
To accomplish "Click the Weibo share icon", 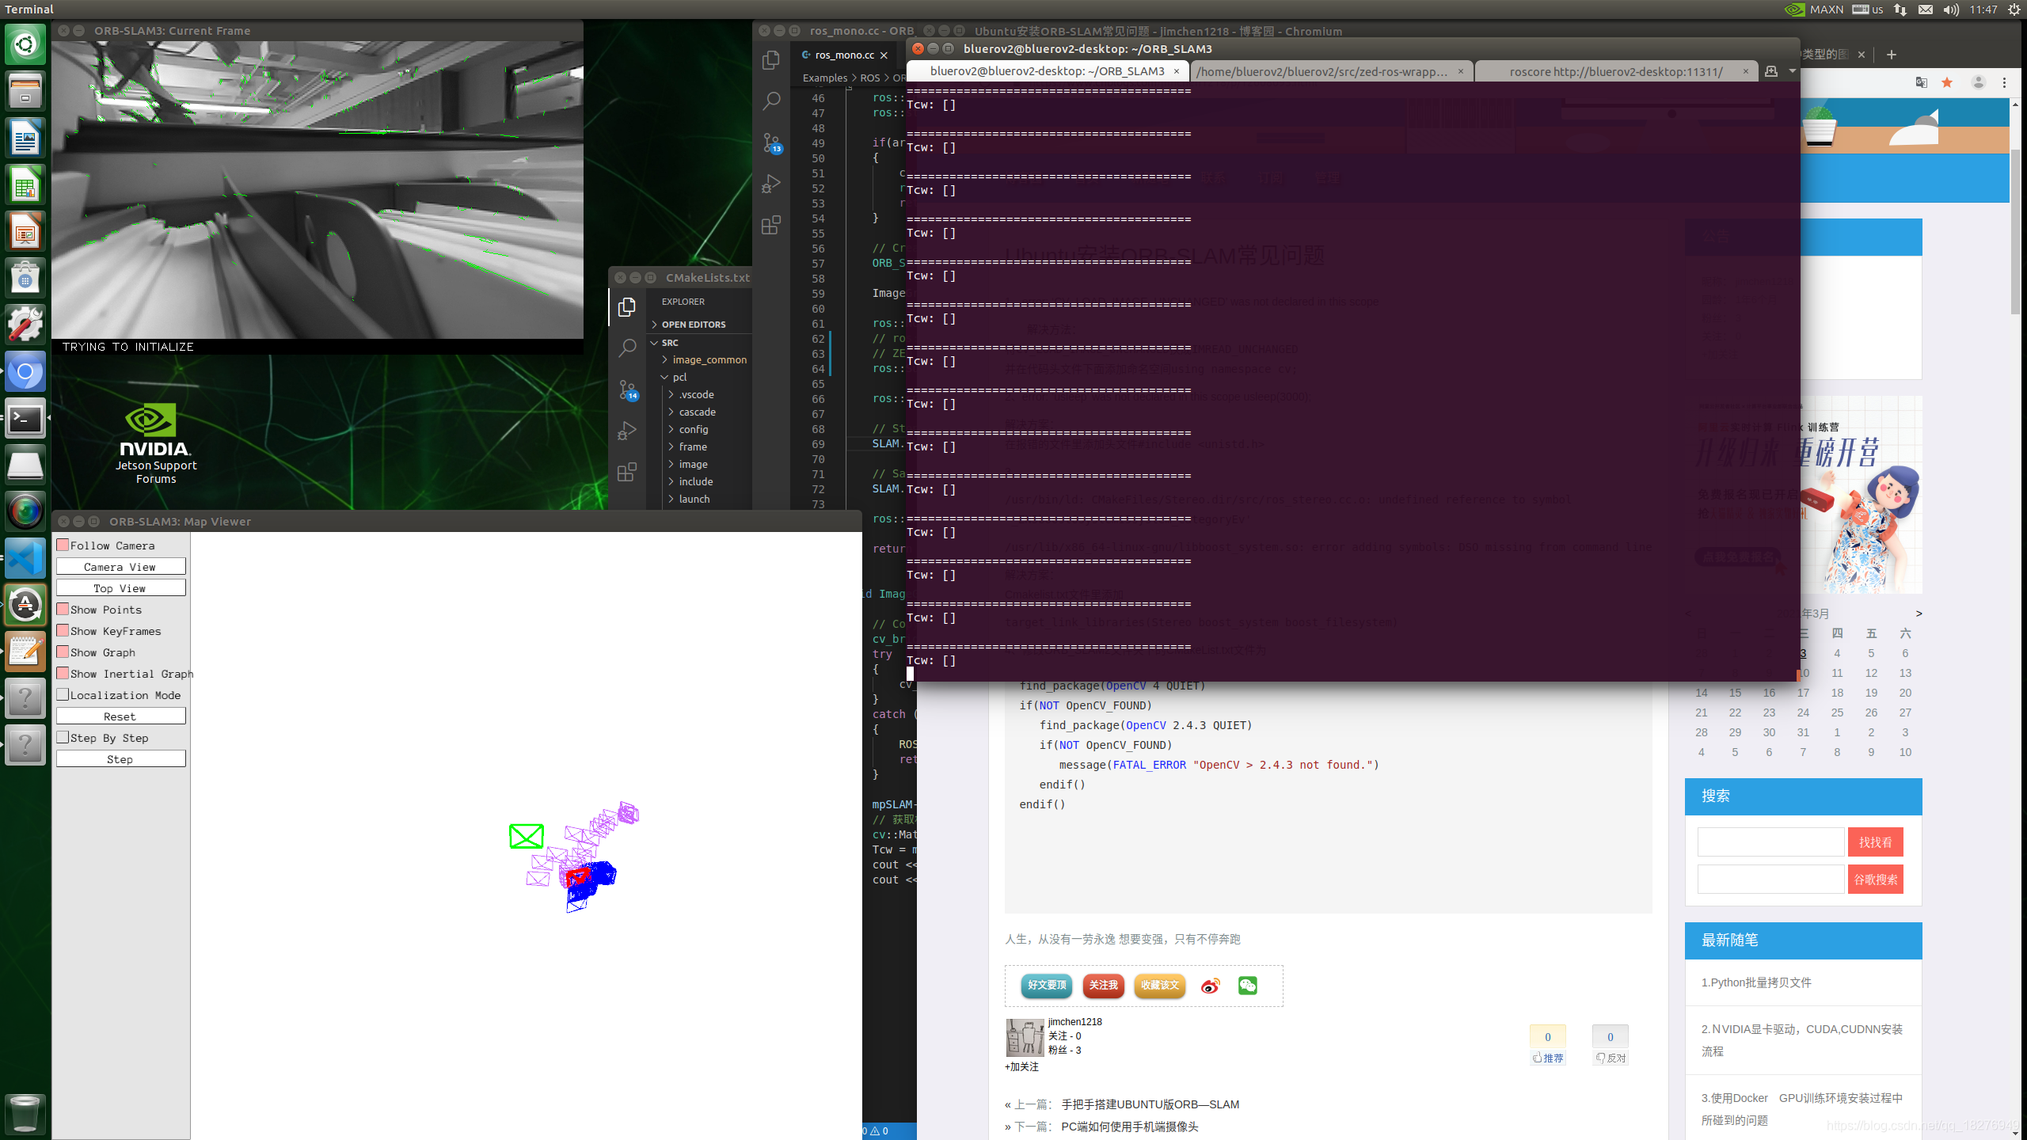I will pyautogui.click(x=1210, y=986).
